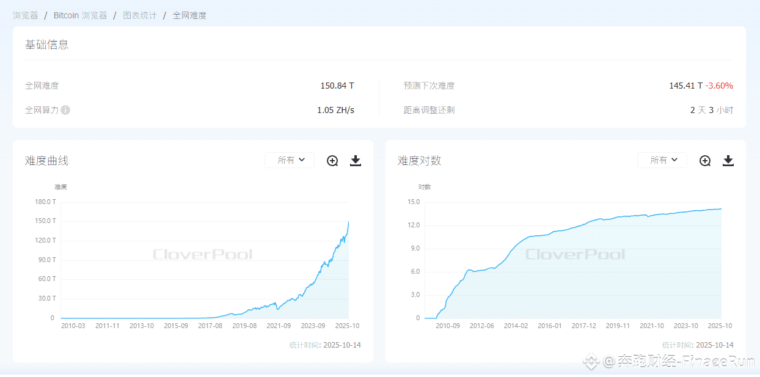Download the 难度曲线 chart

click(x=356, y=161)
